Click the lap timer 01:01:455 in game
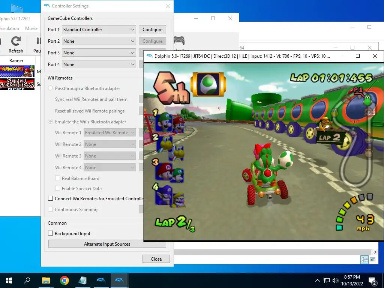Viewport: 384px width, 288px height. coord(331,77)
